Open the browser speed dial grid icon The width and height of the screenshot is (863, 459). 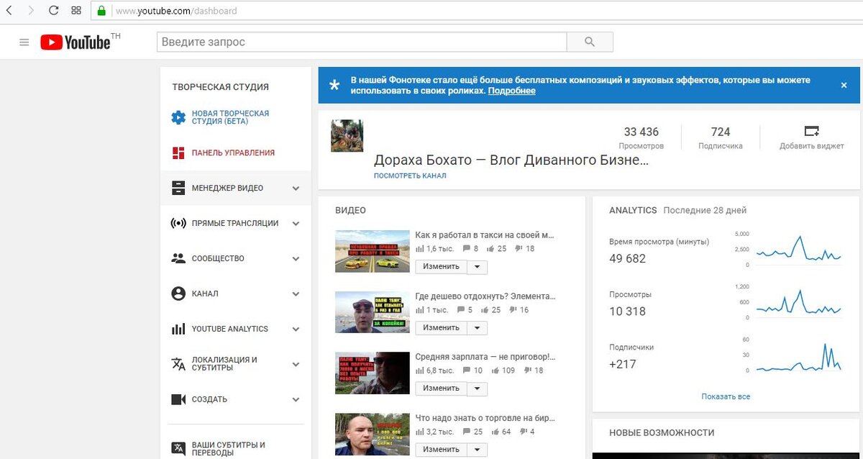(x=76, y=11)
